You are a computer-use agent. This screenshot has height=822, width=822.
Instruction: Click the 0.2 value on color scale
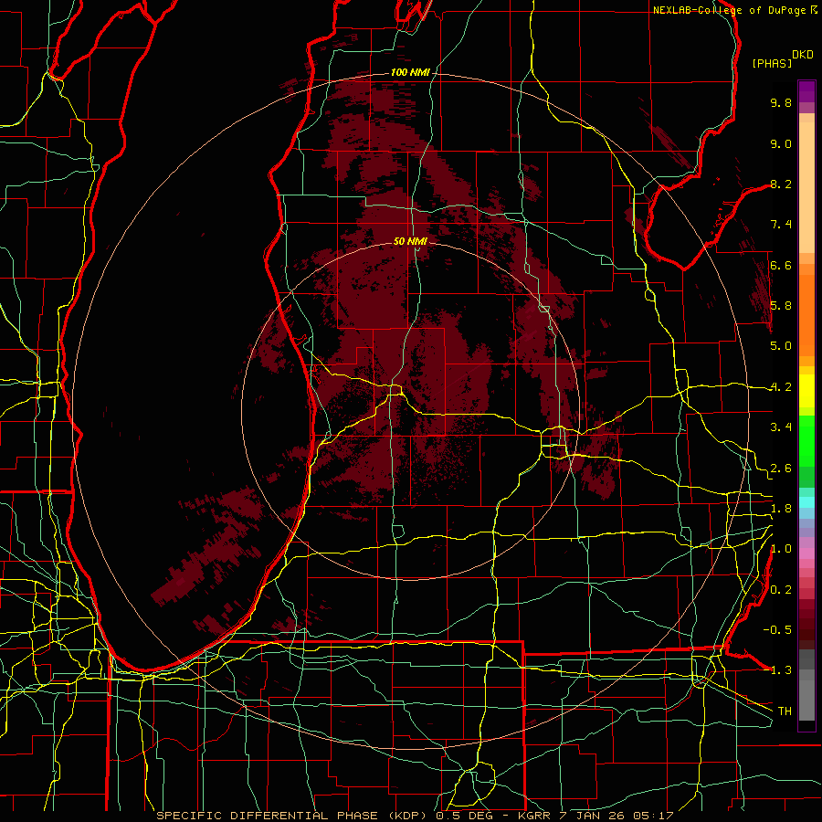781,590
